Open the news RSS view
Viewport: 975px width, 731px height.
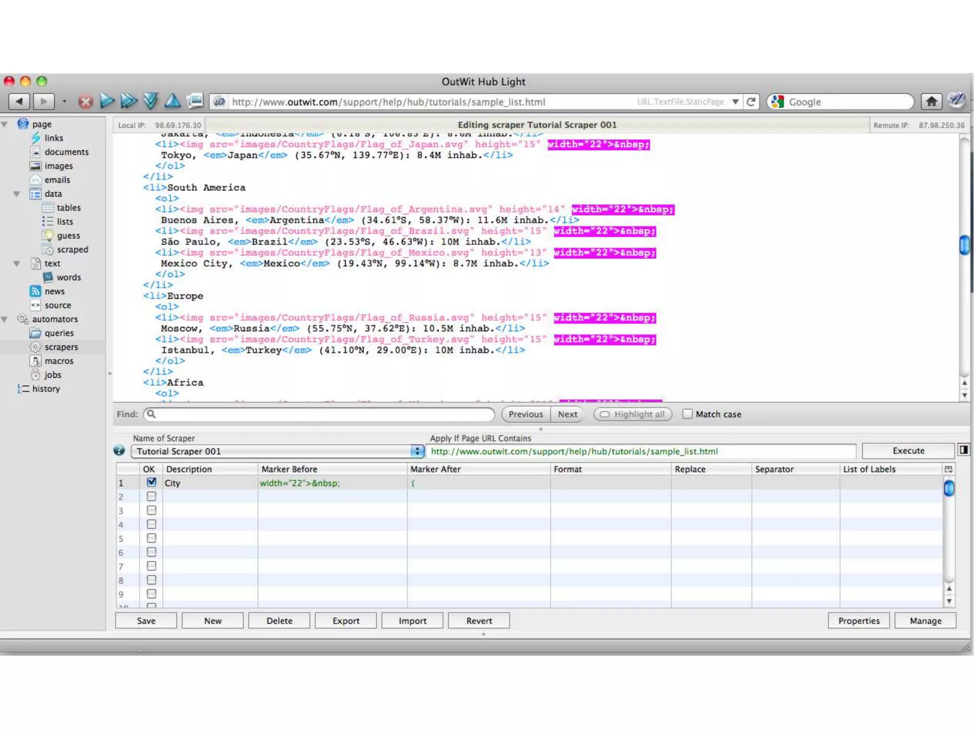(54, 291)
